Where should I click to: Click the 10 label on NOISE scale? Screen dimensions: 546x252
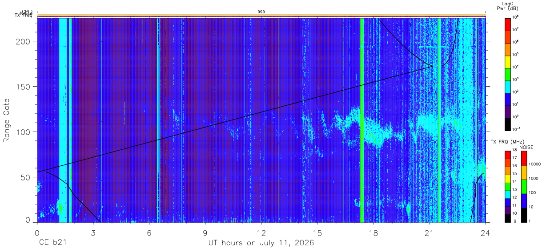point(531,207)
